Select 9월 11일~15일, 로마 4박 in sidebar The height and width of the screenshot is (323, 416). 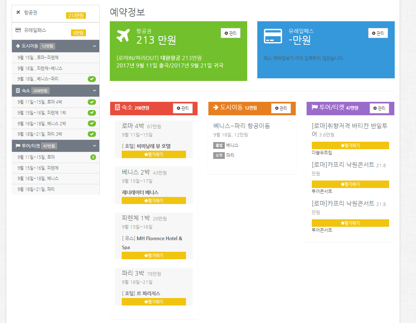pos(56,102)
